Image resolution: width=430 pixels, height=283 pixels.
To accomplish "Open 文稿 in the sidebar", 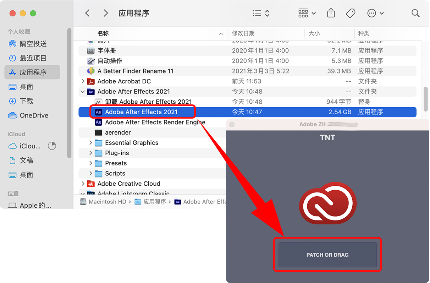I will coord(32,160).
